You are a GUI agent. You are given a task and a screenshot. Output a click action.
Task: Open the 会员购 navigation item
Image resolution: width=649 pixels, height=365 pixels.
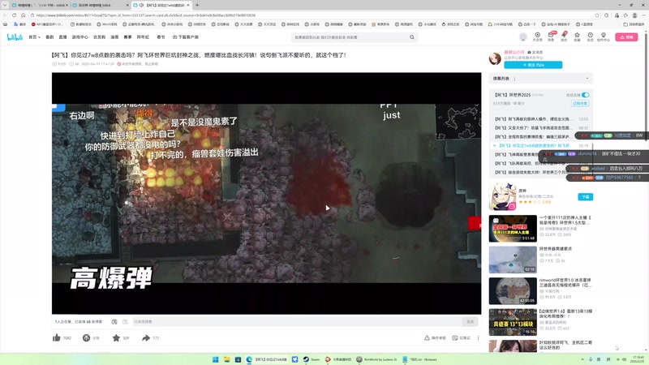tap(99, 37)
